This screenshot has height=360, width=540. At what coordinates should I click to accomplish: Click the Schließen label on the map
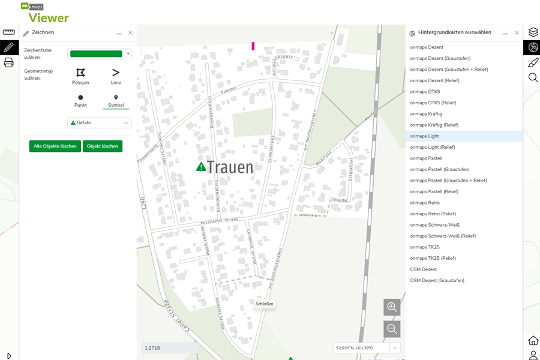[265, 304]
